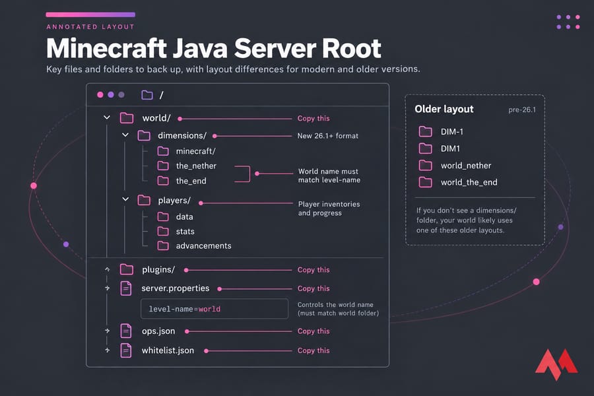
Task: Select the minecraft/ folder name
Action: (196, 151)
